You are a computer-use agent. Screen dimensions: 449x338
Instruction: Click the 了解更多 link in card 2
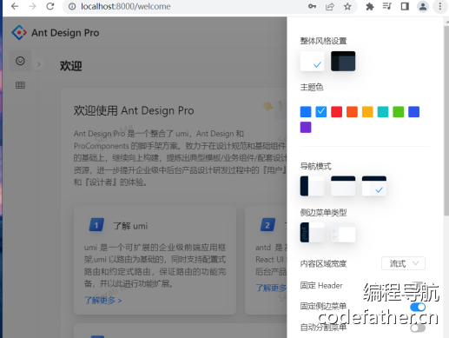pyautogui.click(x=271, y=288)
